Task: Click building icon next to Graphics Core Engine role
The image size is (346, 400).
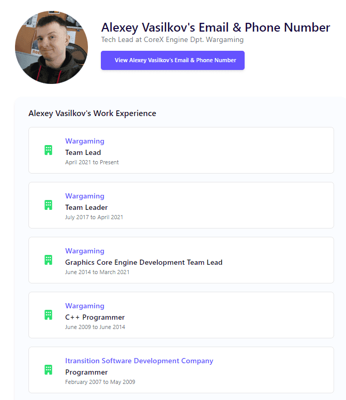Action: (48, 260)
